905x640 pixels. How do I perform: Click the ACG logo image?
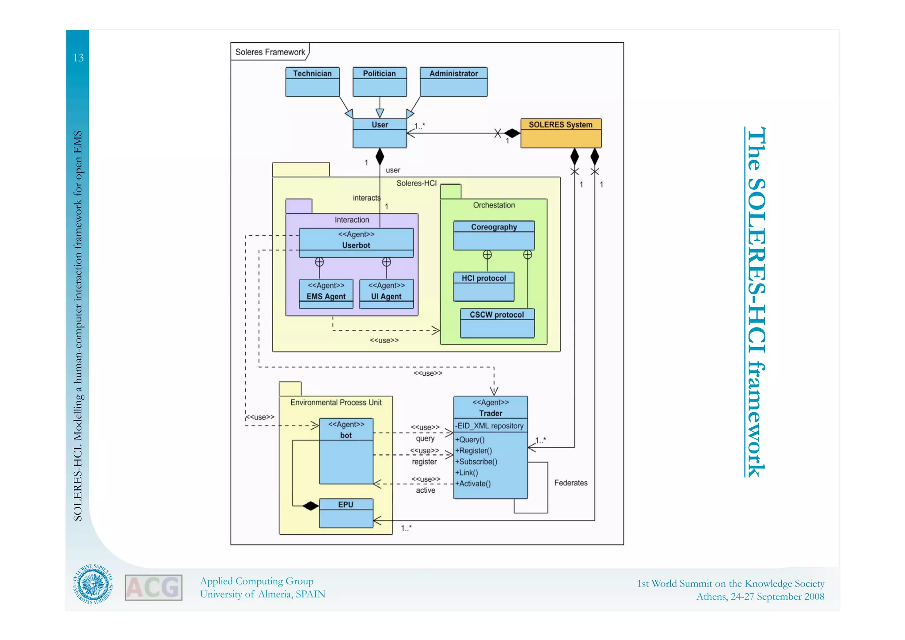[x=153, y=587]
